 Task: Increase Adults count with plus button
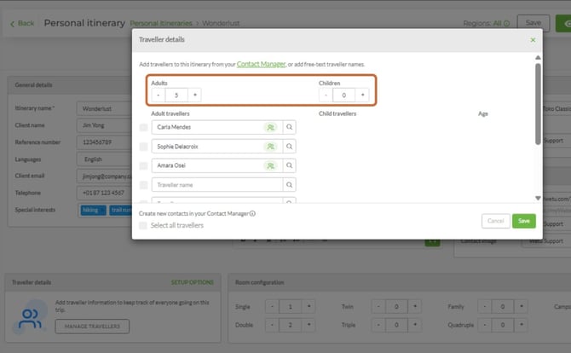click(x=195, y=95)
